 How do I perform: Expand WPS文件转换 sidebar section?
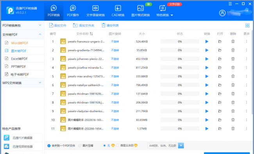point(22,83)
